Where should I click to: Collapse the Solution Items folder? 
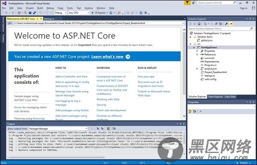191,37
